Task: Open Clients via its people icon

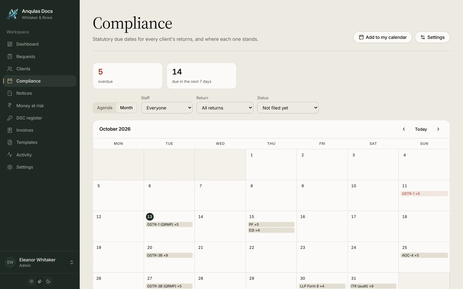Action: (x=10, y=69)
